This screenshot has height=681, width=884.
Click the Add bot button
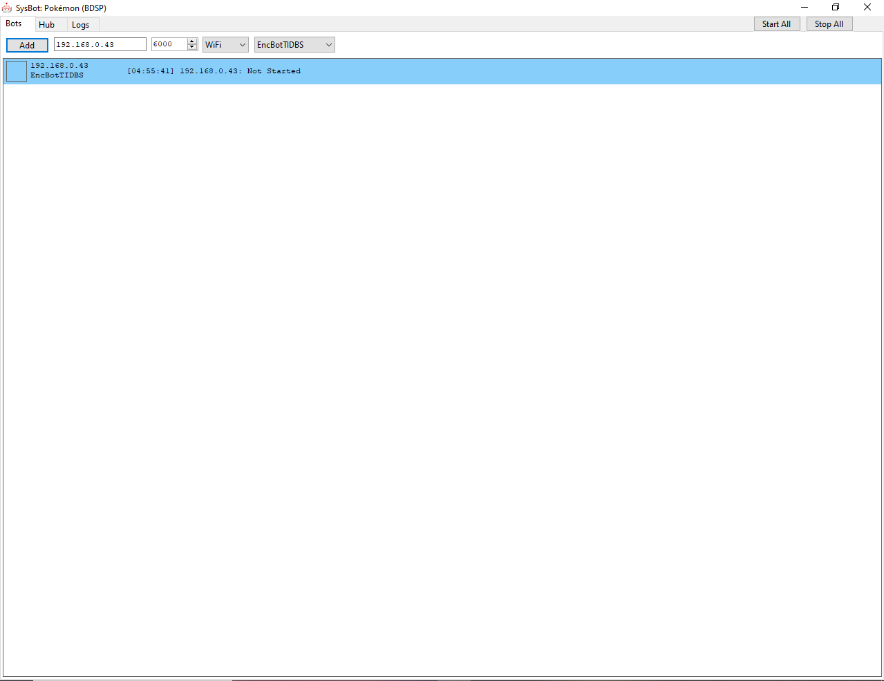[x=27, y=45]
